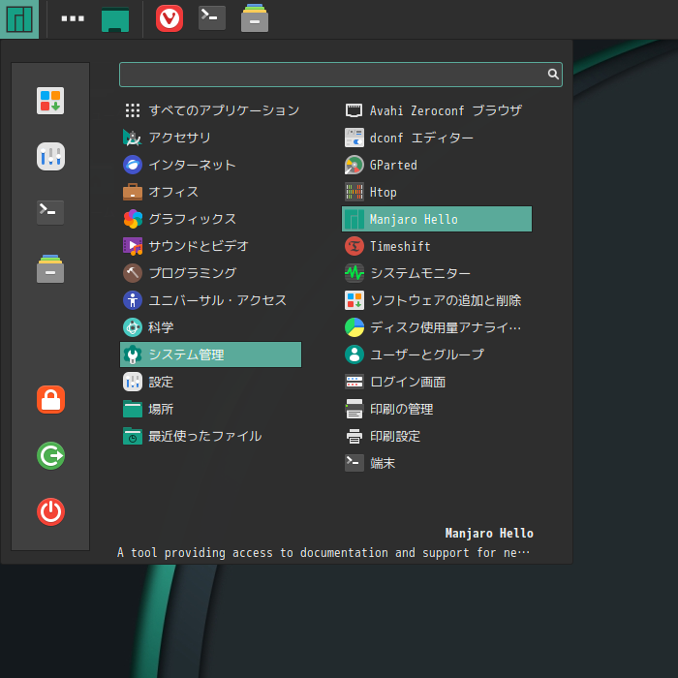Open software manager favorite in sidebar
The height and width of the screenshot is (678, 678).
(50, 101)
